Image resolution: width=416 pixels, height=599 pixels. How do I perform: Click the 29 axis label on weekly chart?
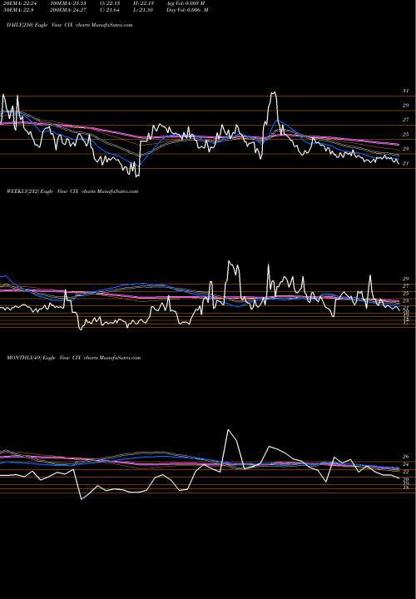click(x=406, y=279)
